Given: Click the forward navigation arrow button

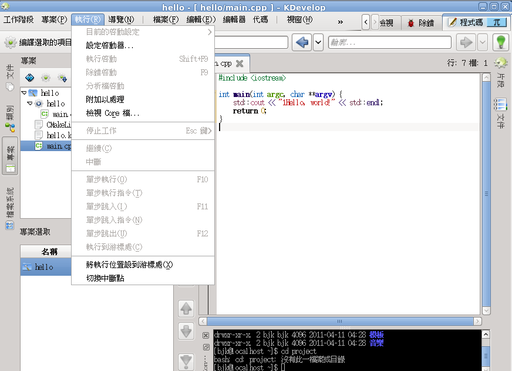Looking at the screenshot, I should [x=466, y=42].
